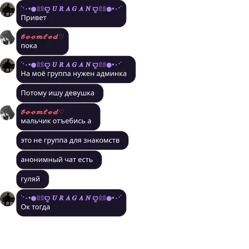Tap URAGAN's avatar next to the "На моё группа" message

pyautogui.click(x=7, y=66)
